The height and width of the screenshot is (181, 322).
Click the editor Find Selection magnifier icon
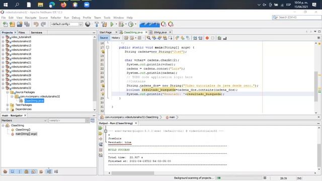coord(148,38)
